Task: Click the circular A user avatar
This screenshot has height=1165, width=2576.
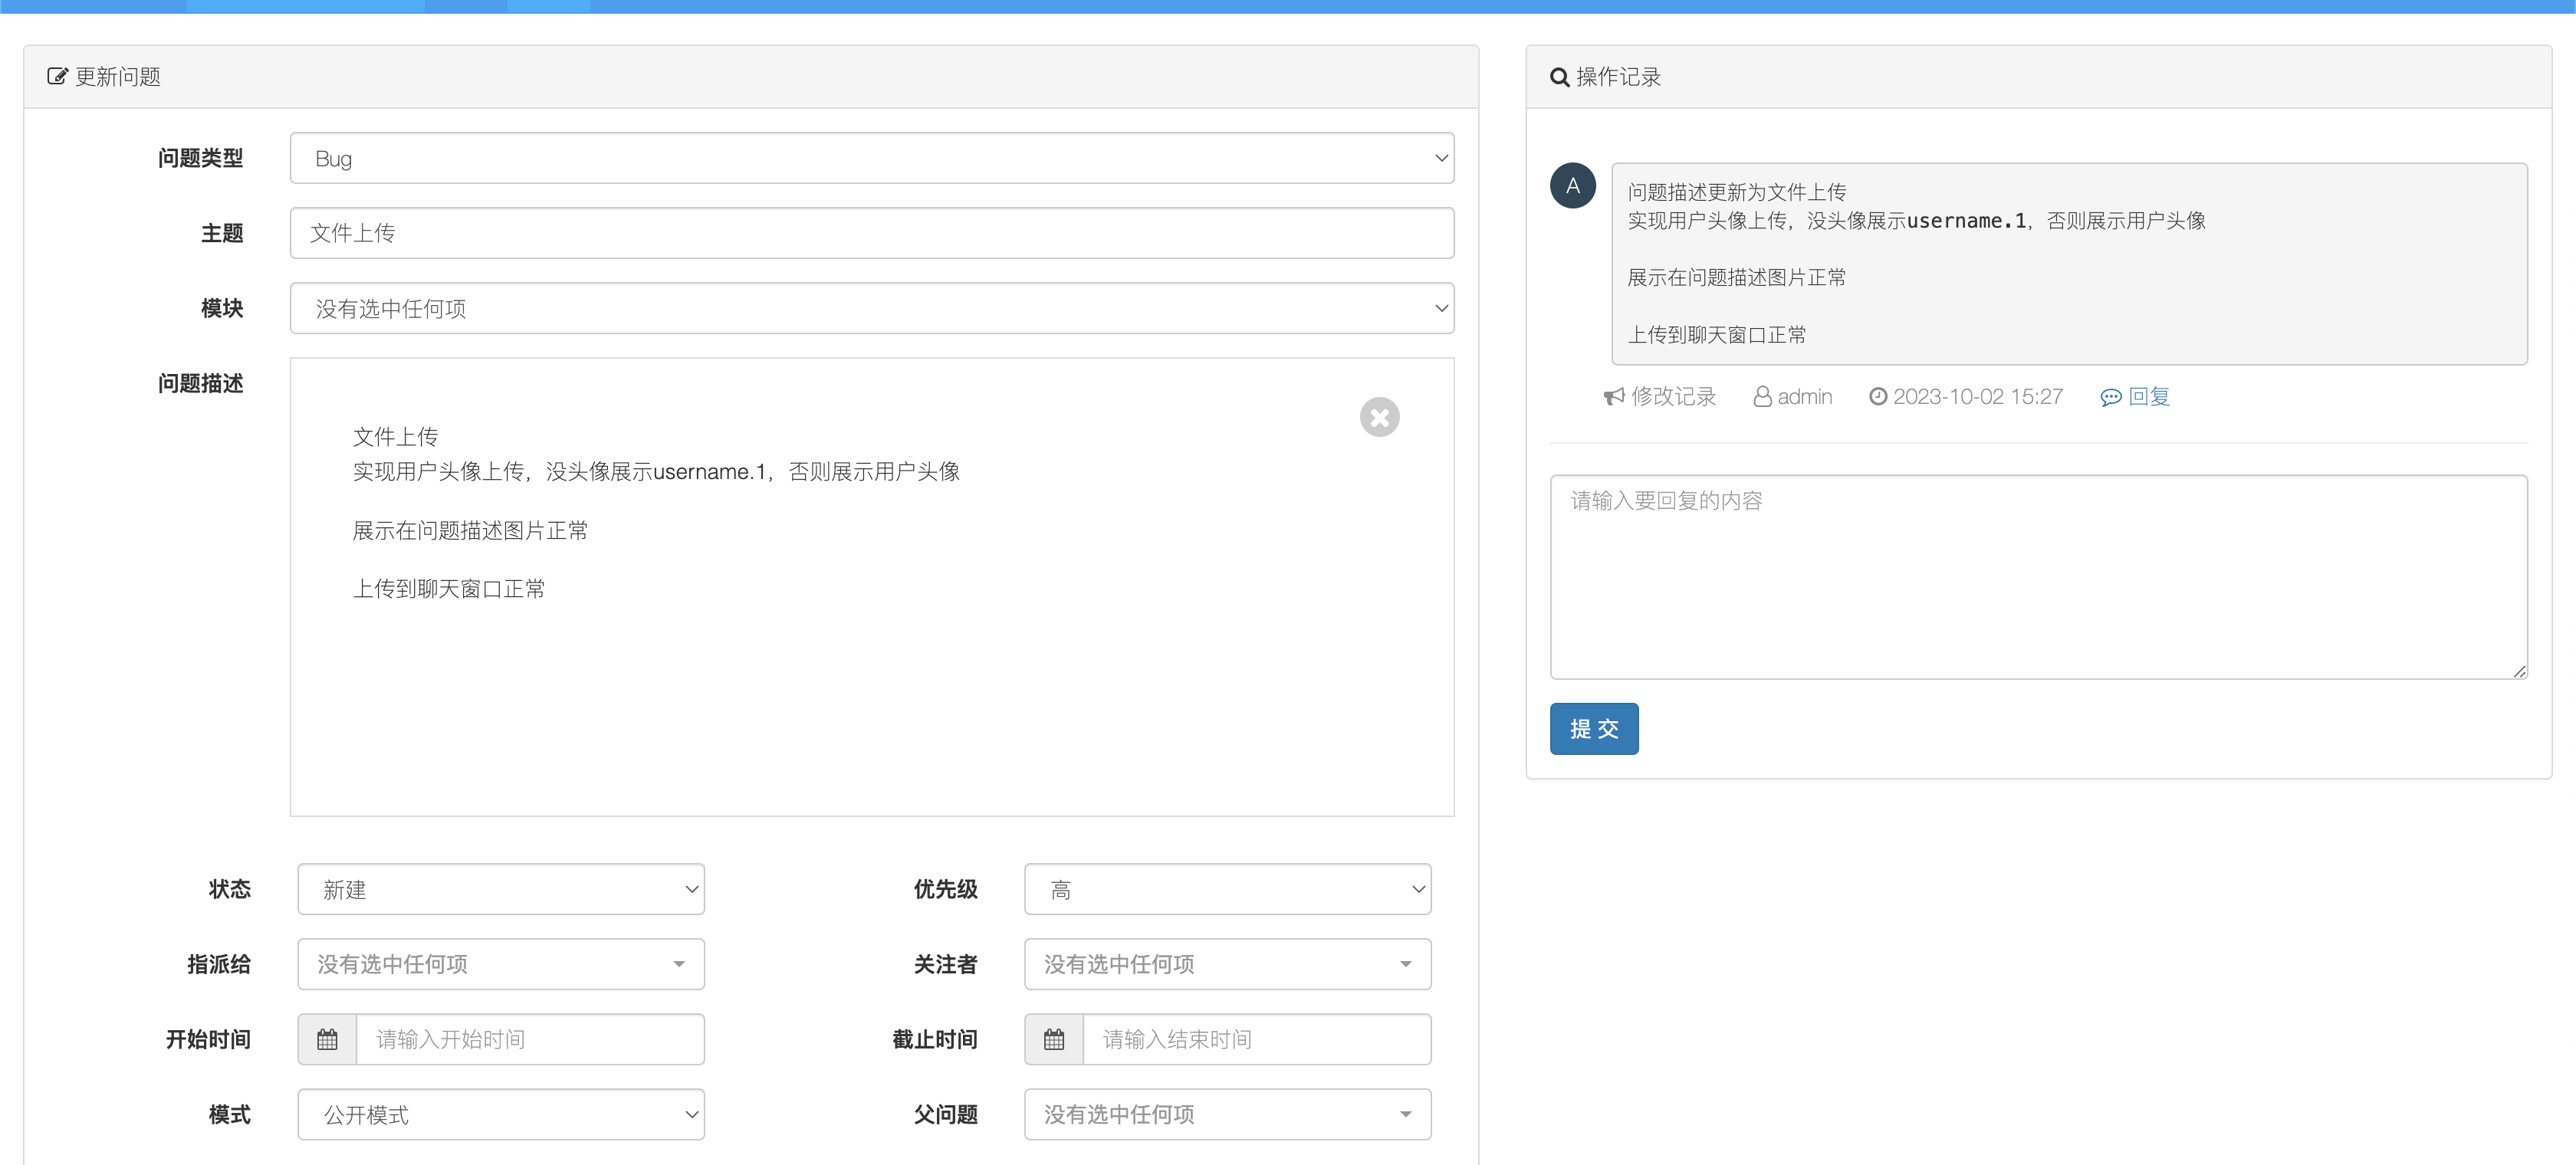Action: click(1572, 186)
